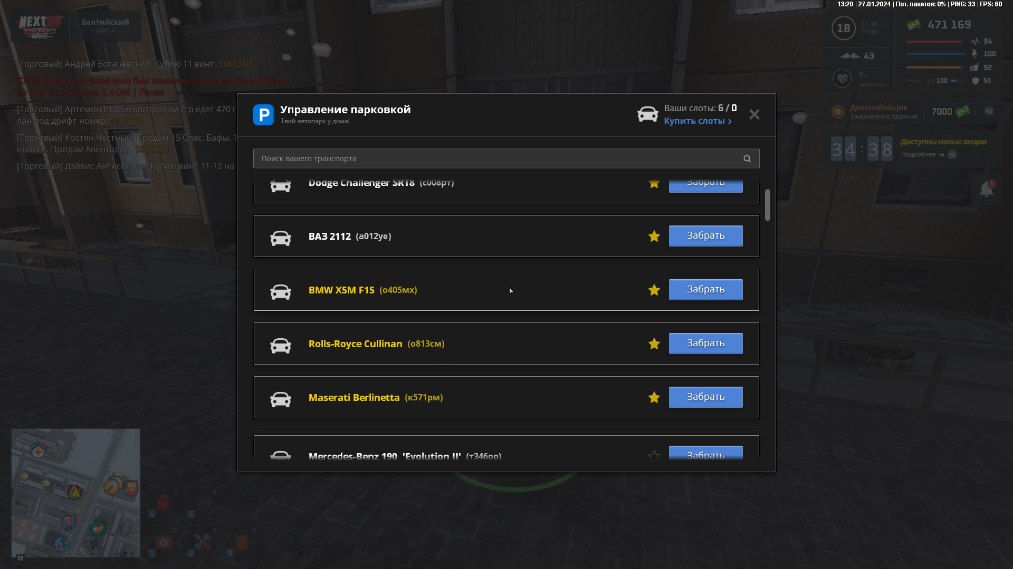This screenshot has height=569, width=1013.
Task: Click the car icon beside slots counter
Action: point(647,114)
